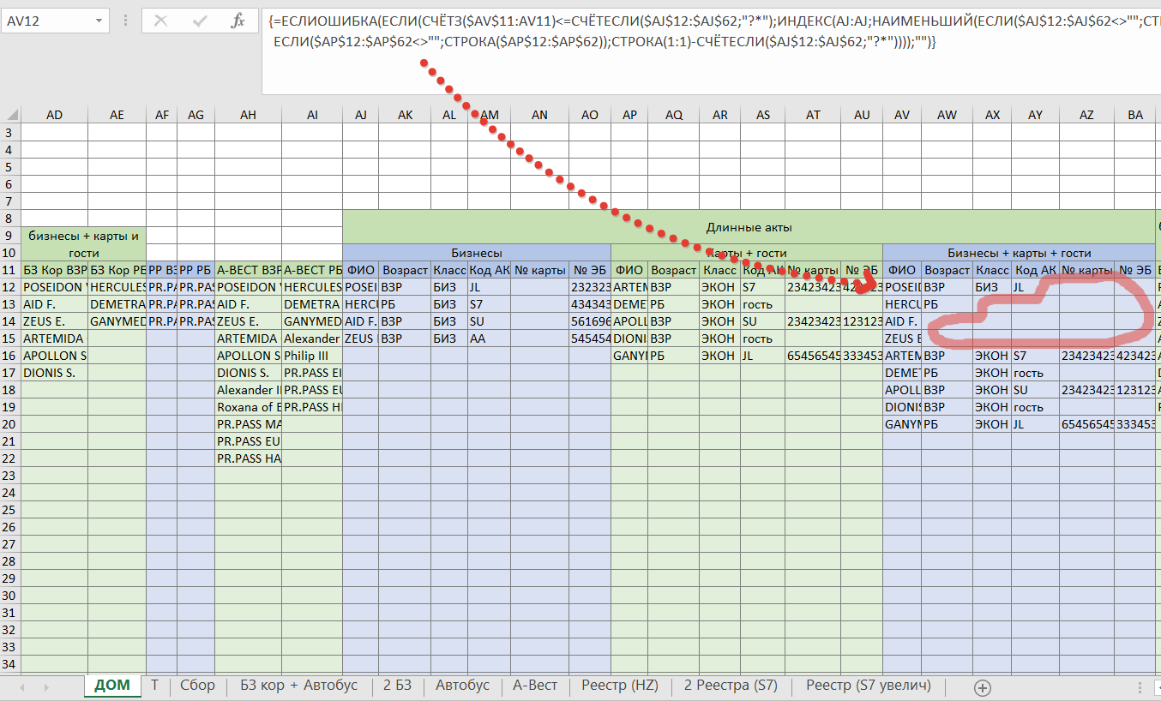Select cell гость in column AS row 13
The width and height of the screenshot is (1161, 701).
point(763,304)
